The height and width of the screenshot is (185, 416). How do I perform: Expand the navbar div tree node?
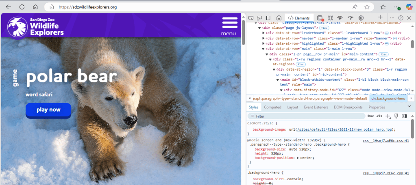264,38
